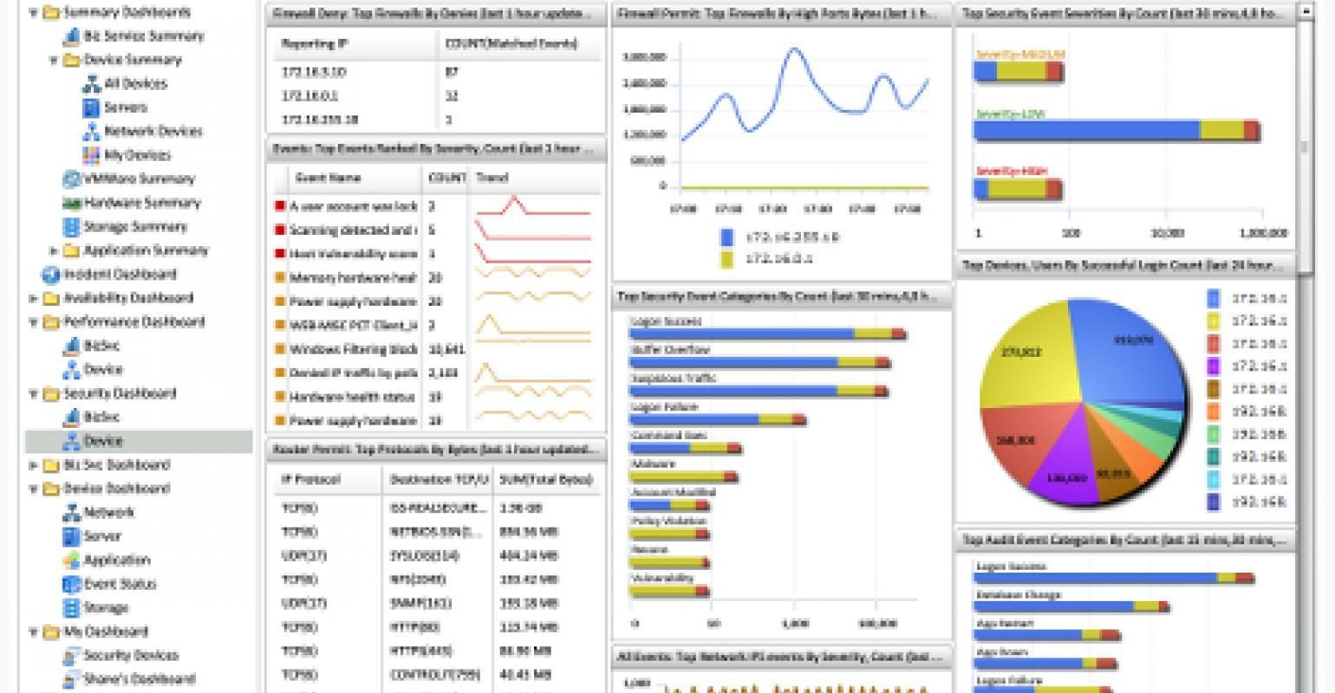Sort by SUM(Total Bytes) column header
Viewport: 1335px width, 693px height.
547,480
